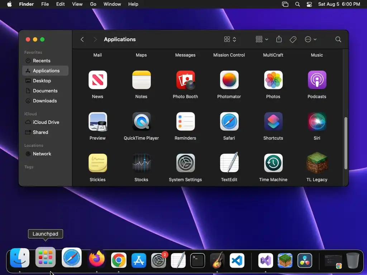Screen dimensions: 367x275
Task: Open the Photos app icon
Action: pyautogui.click(x=273, y=80)
